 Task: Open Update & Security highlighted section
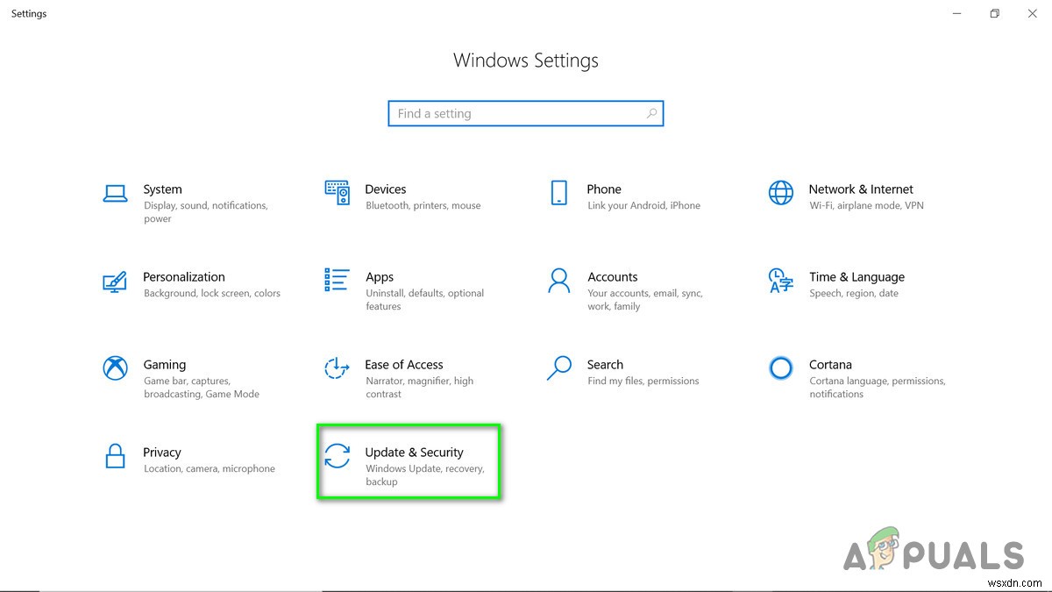(x=409, y=461)
